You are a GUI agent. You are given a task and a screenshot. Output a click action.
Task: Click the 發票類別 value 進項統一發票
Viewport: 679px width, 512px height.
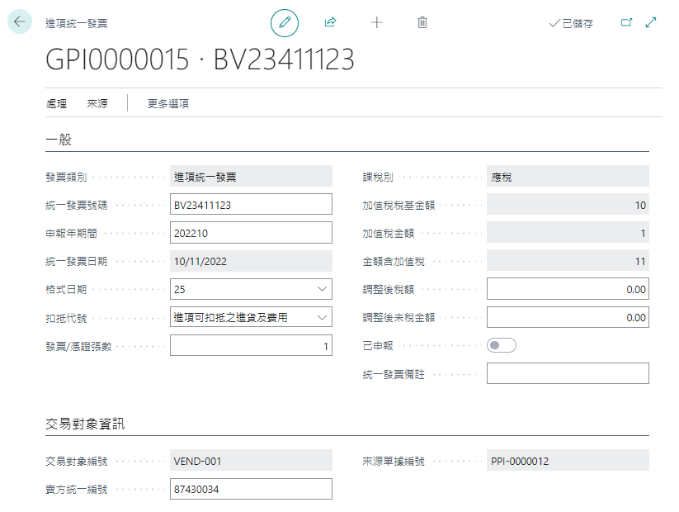coord(251,176)
